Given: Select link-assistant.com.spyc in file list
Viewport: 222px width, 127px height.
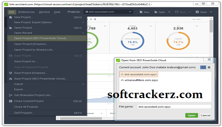Looking at the screenshot, I should coord(139,74).
